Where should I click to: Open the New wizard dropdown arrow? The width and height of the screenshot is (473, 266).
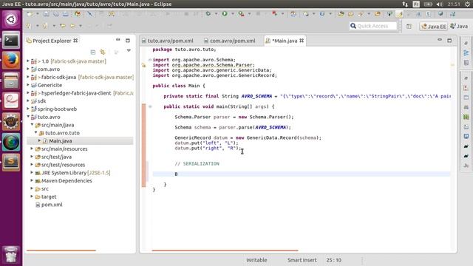pos(38,14)
